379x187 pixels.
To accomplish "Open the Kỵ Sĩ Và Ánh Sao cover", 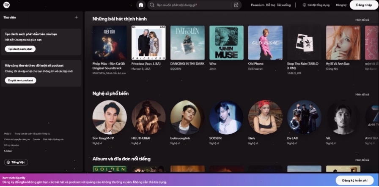I will tap(343, 43).
